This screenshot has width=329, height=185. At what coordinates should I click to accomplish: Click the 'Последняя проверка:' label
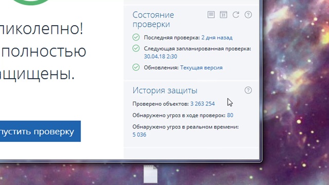click(172, 38)
